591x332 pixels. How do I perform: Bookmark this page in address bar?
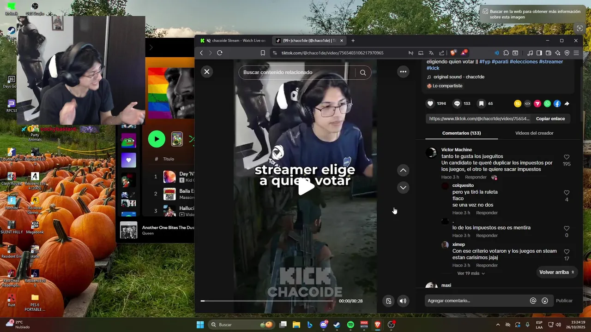click(x=263, y=53)
